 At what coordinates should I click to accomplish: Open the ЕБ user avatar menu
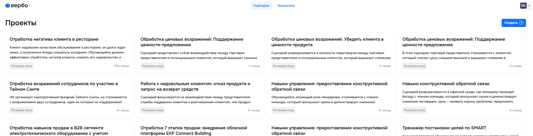[523, 6]
